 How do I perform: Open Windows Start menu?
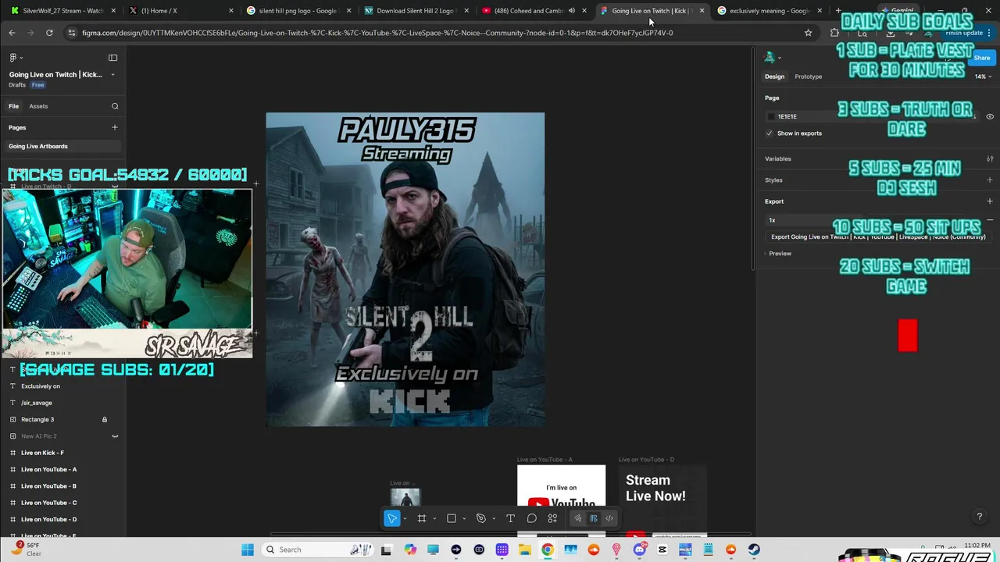247,550
